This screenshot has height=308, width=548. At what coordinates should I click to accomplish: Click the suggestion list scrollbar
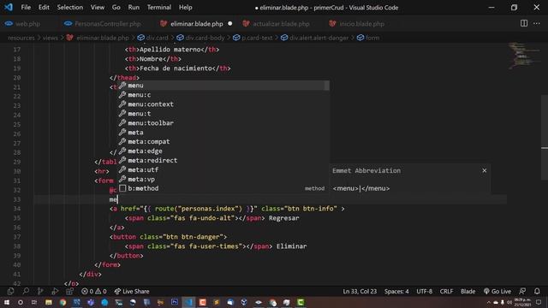[327, 86]
